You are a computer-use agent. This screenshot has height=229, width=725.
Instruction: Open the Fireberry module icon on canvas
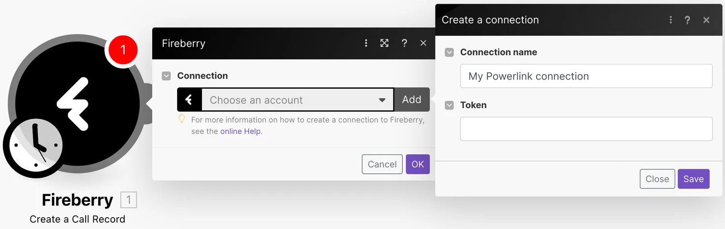77,104
